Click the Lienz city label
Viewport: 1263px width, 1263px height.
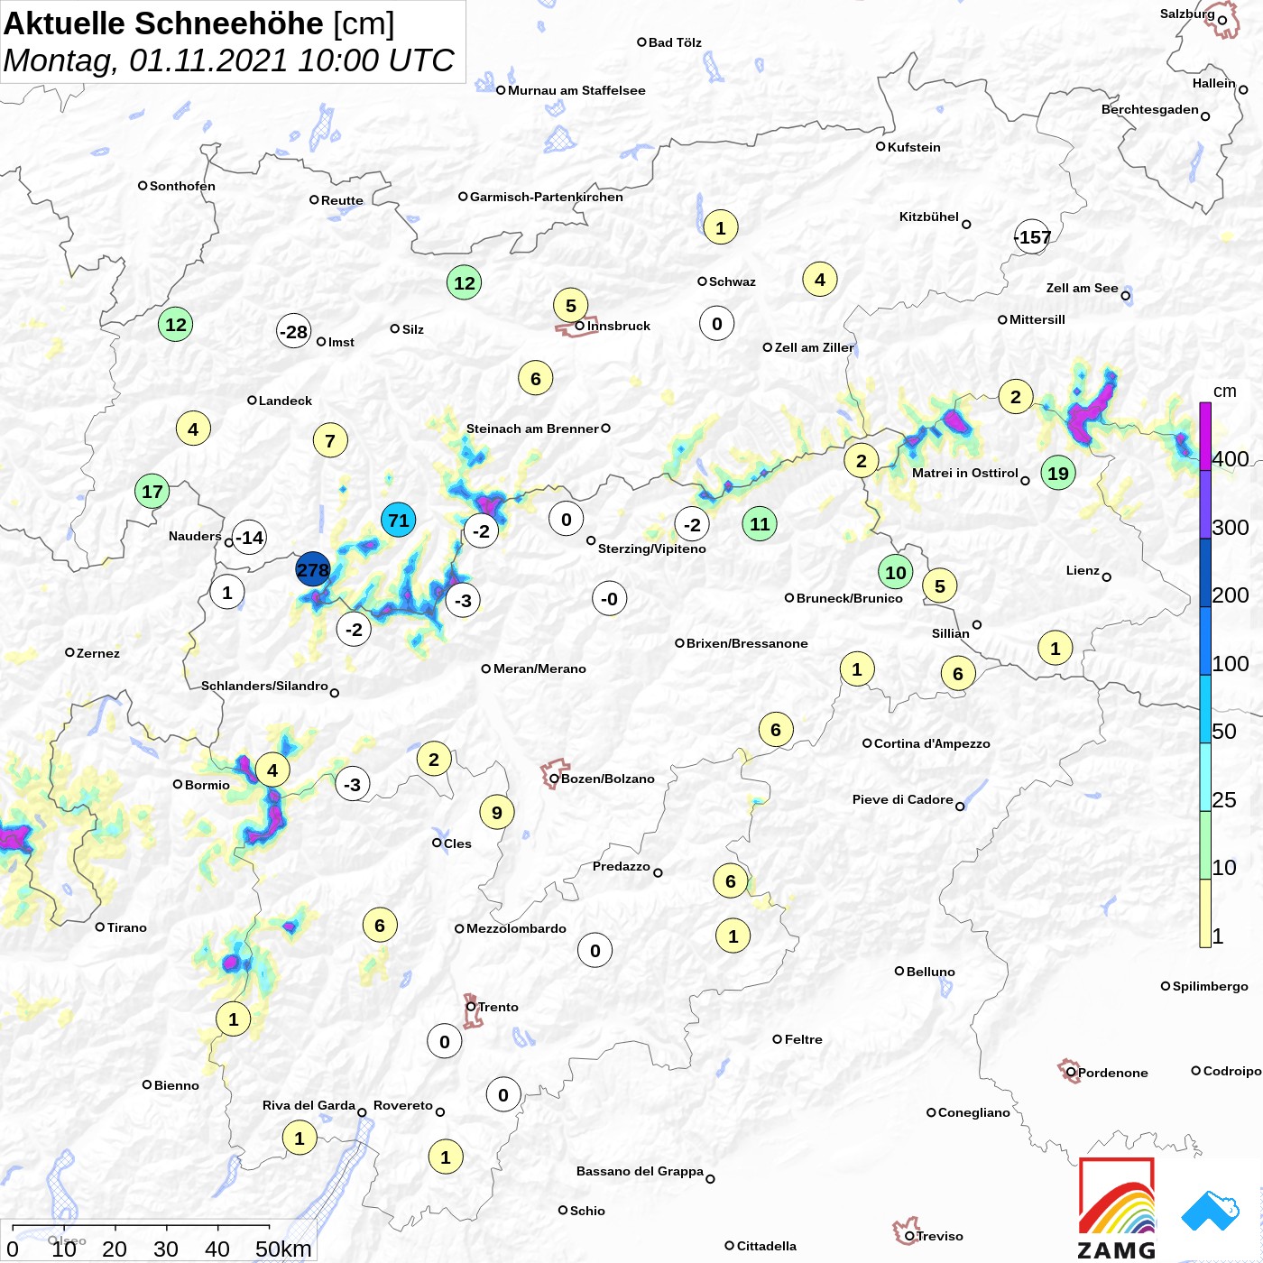click(x=1083, y=570)
